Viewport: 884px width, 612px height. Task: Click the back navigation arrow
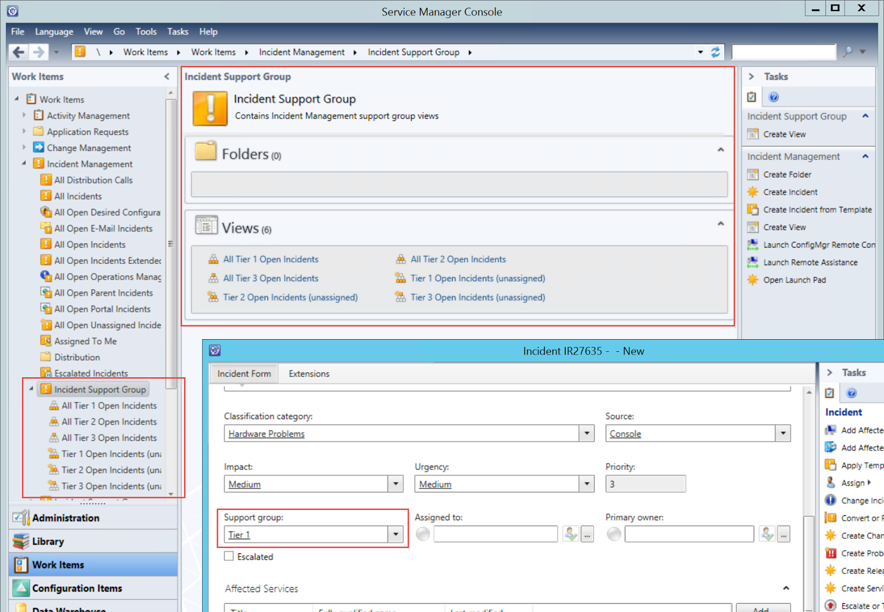[18, 51]
